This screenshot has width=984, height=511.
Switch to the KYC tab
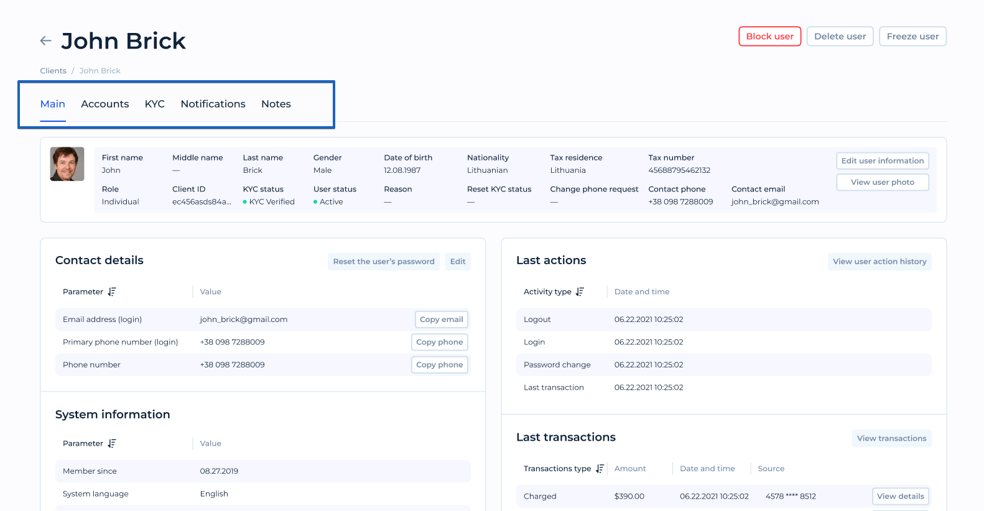(155, 104)
